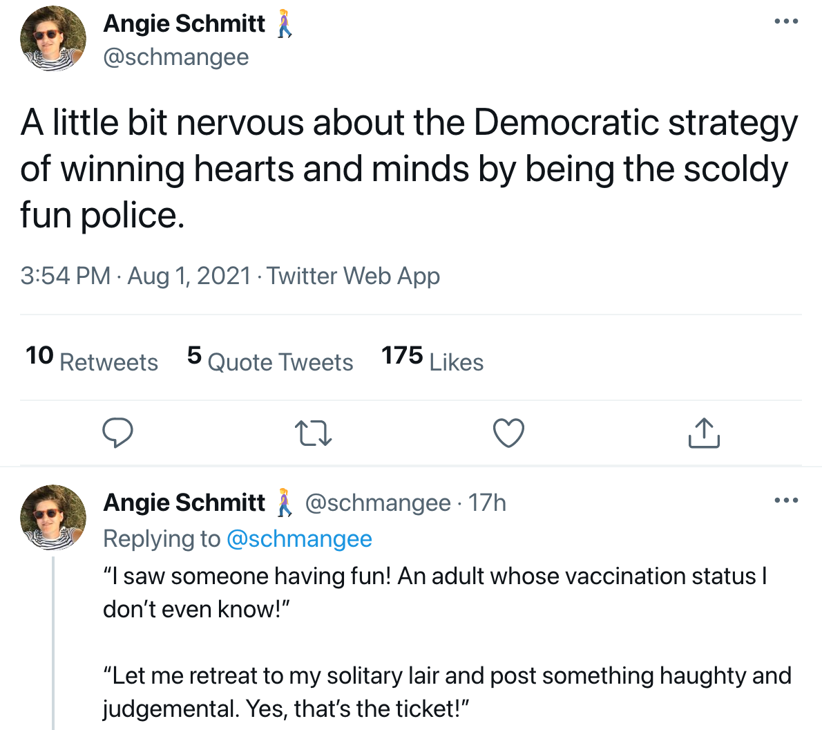View the 5 Quote Tweets
The image size is (822, 730).
point(270,359)
